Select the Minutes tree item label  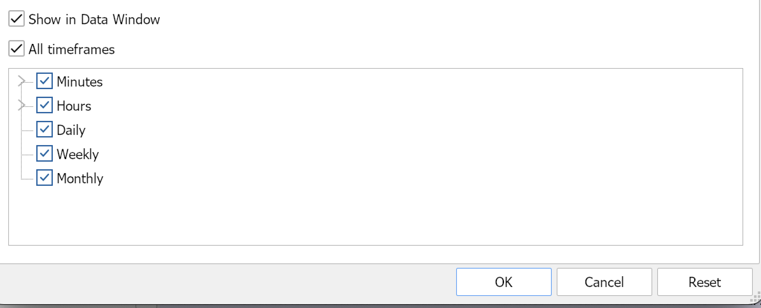click(x=80, y=82)
